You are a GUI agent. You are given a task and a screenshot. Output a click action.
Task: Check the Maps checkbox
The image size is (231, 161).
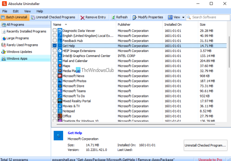(x=55, y=65)
